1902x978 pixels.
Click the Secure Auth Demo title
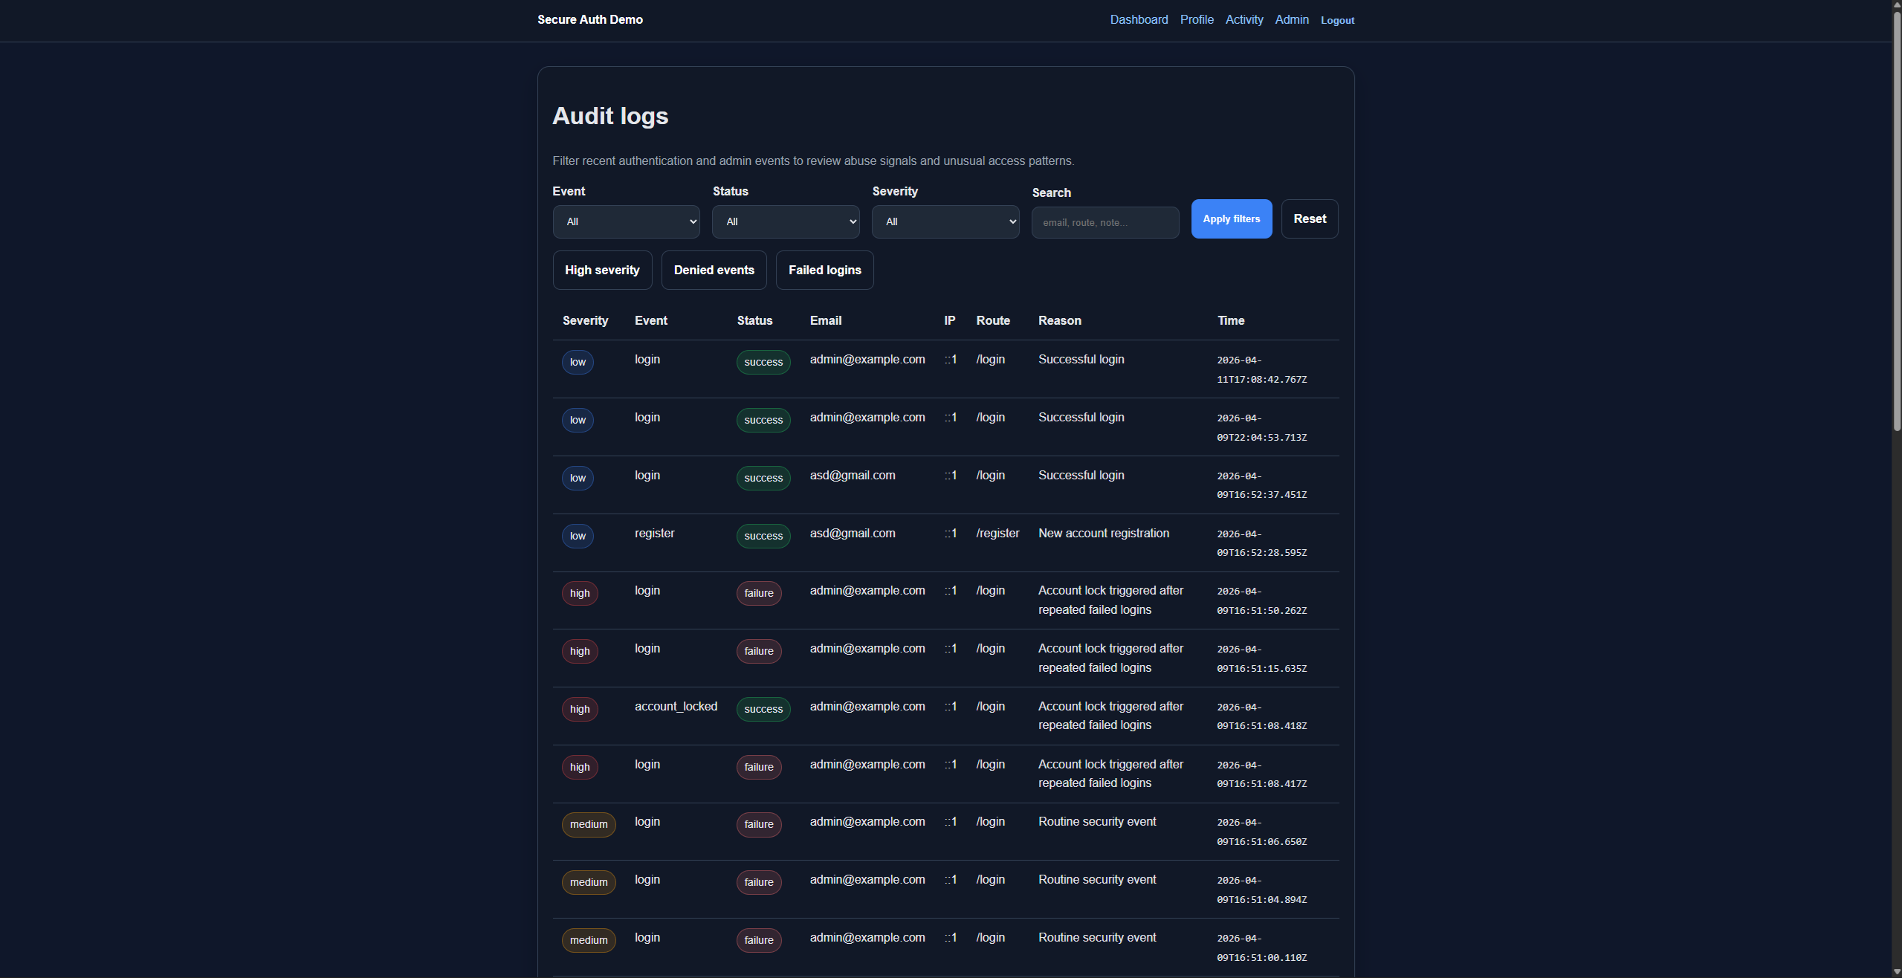click(x=589, y=19)
